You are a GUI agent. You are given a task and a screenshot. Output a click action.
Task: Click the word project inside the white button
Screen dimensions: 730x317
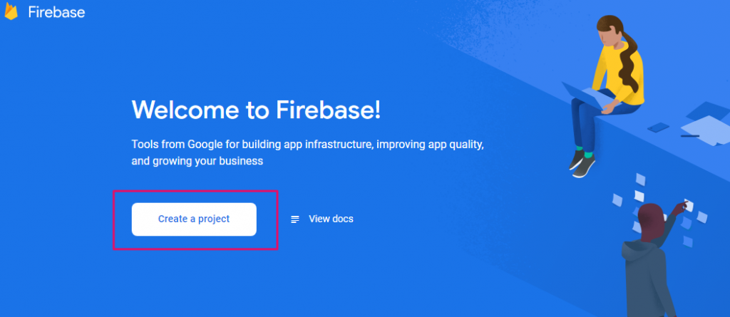[x=214, y=219]
